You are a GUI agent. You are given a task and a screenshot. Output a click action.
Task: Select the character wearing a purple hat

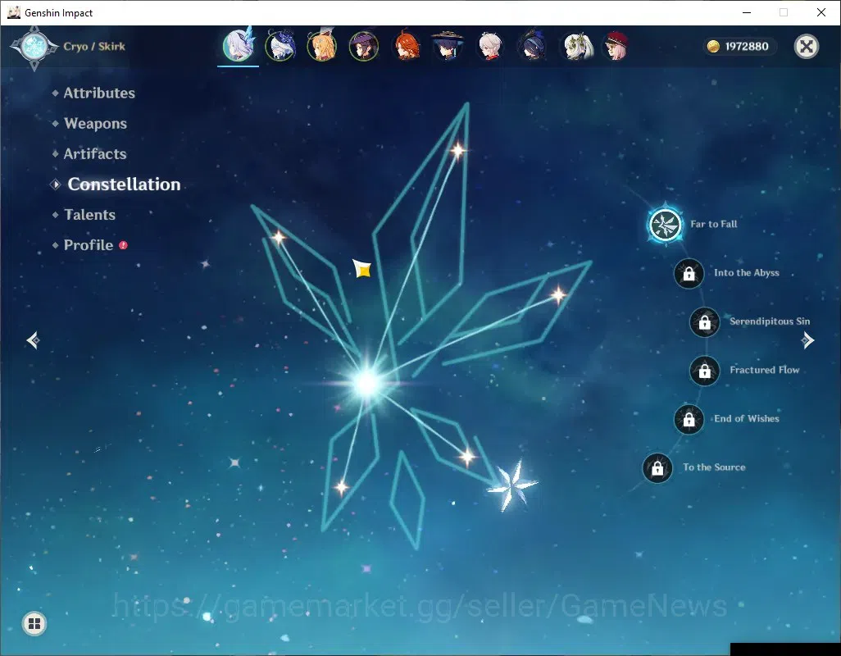tap(364, 46)
